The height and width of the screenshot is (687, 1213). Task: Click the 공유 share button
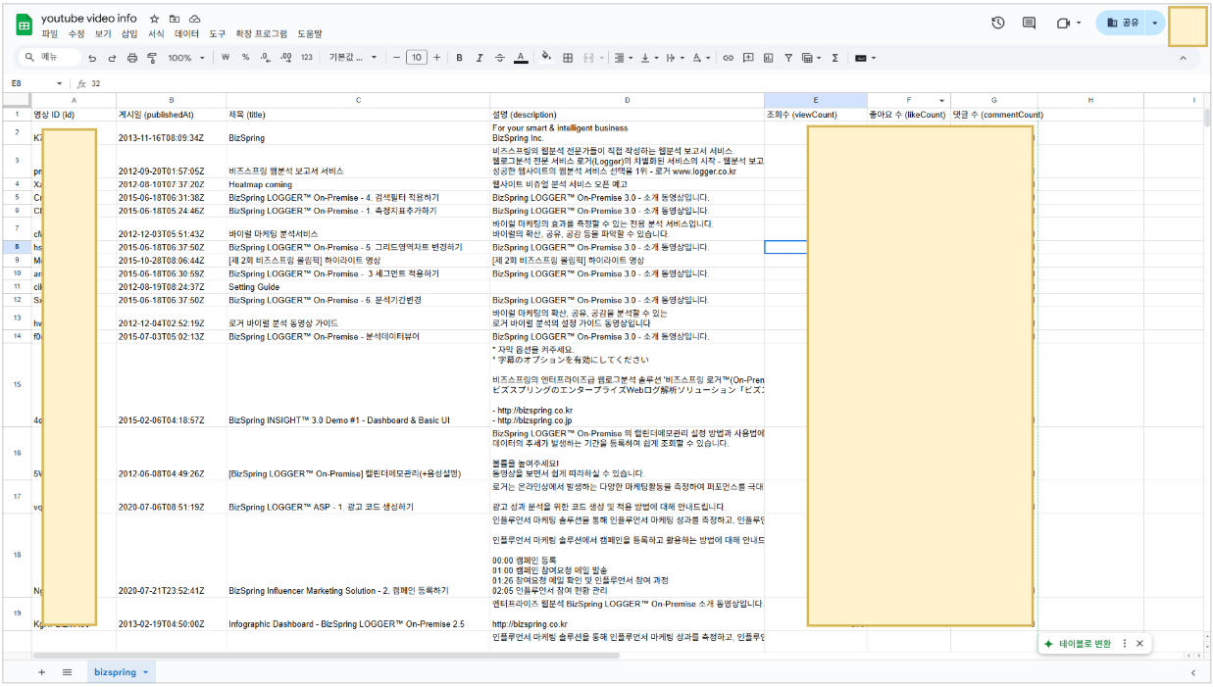coord(1124,23)
